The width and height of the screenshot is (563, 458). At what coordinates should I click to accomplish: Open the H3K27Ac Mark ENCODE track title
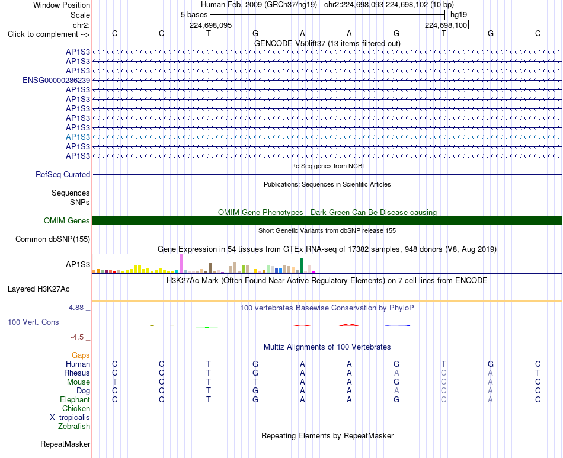tap(327, 281)
